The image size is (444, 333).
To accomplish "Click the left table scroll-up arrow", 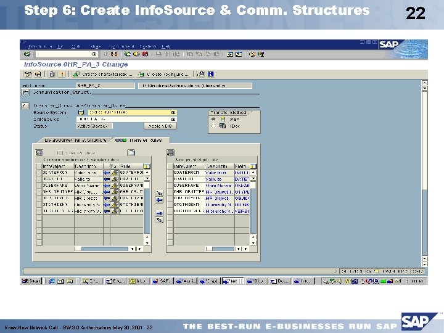I will [147, 172].
